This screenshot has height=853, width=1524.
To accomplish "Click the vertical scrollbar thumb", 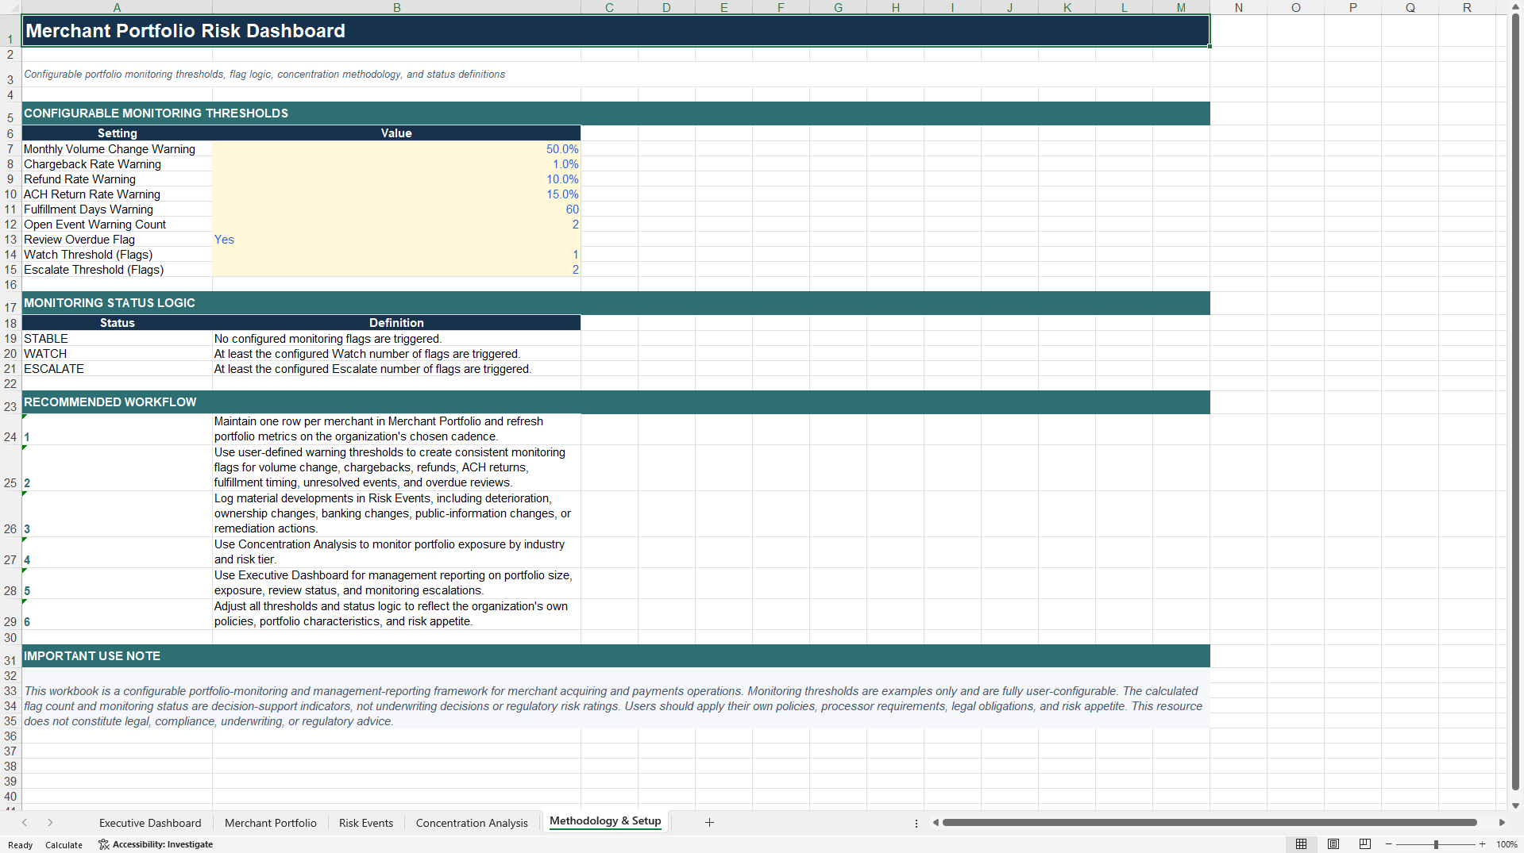I will [x=1515, y=402].
